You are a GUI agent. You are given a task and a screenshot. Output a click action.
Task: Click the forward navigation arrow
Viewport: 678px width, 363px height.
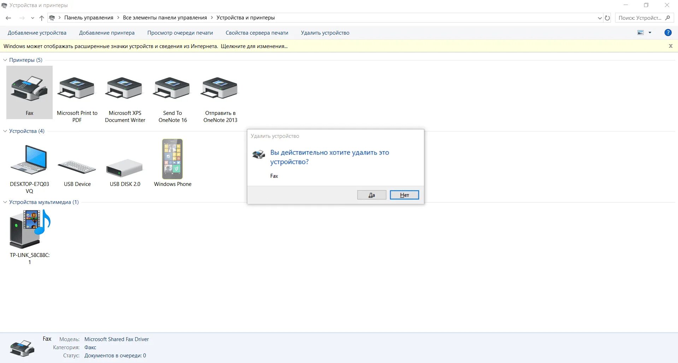pyautogui.click(x=22, y=18)
